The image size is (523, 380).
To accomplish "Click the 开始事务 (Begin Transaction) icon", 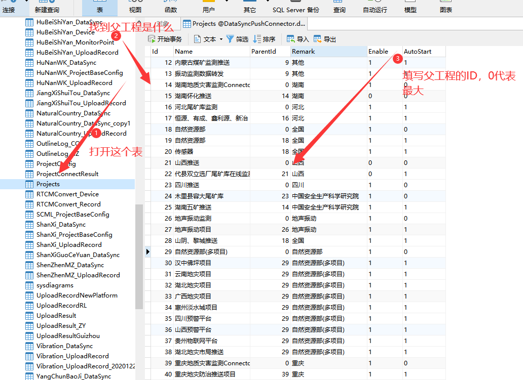I will point(152,39).
